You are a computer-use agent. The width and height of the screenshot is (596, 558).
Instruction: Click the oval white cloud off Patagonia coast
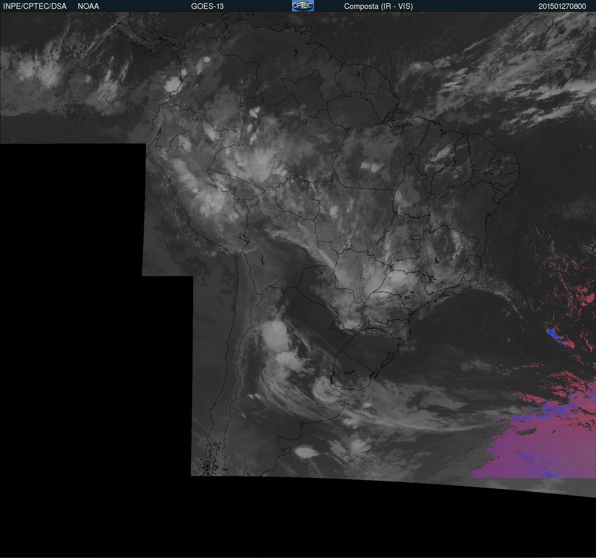[305, 451]
